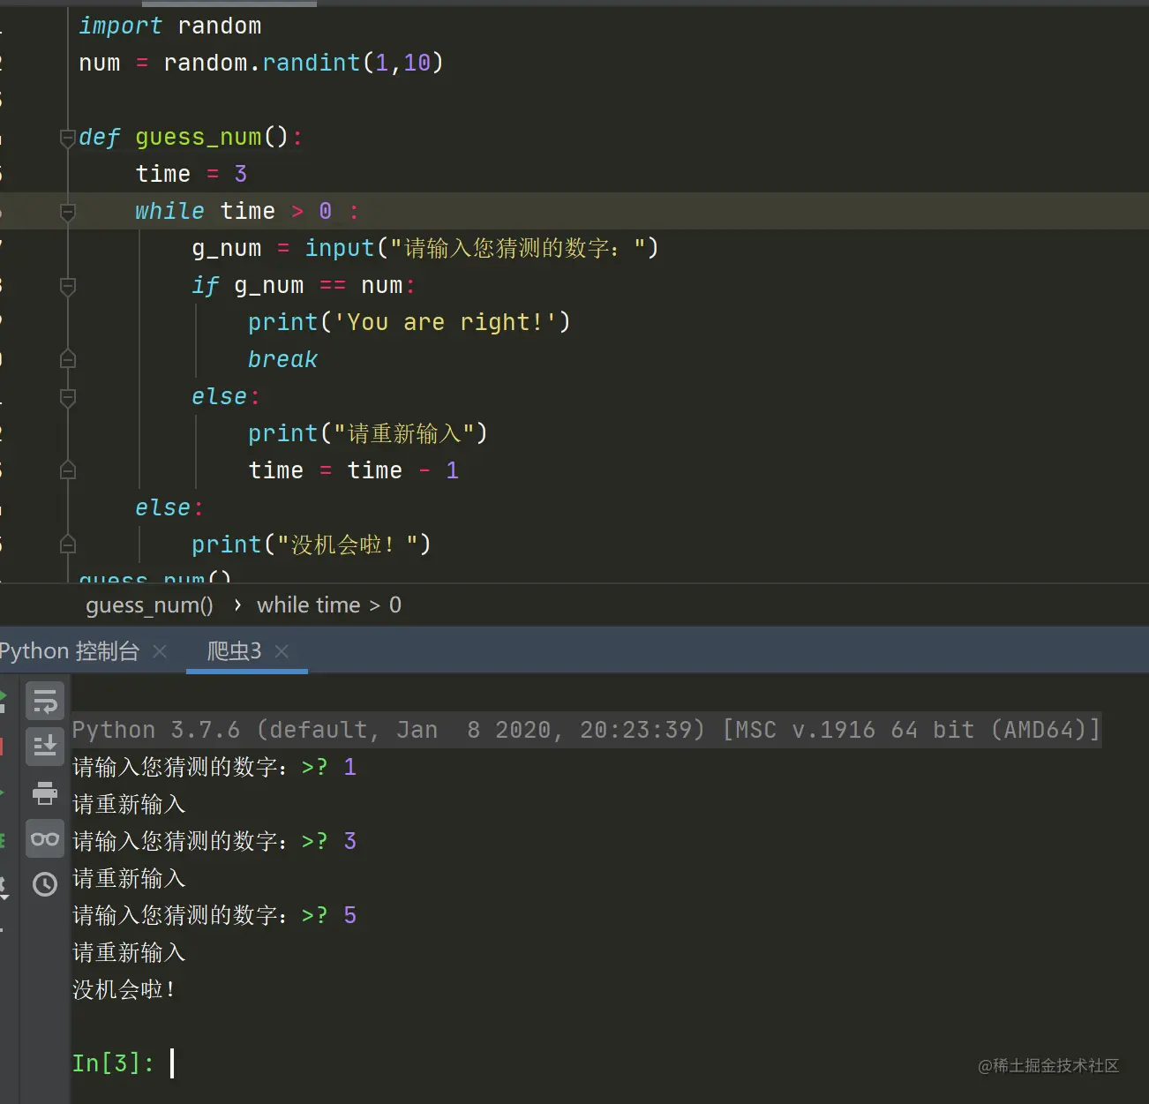
Task: Toggle the show variables glasses icon
Action: 45,839
